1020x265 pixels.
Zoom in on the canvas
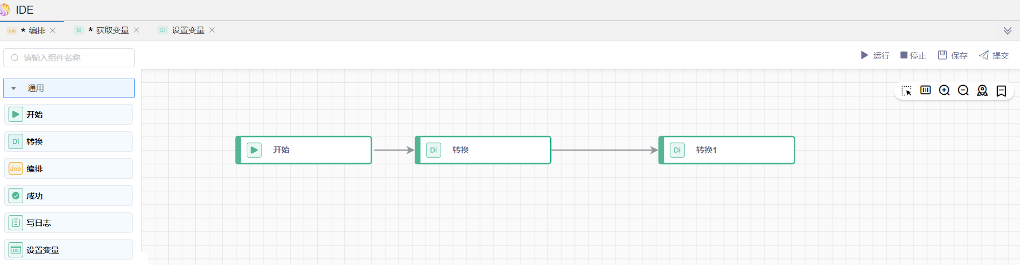(x=944, y=90)
